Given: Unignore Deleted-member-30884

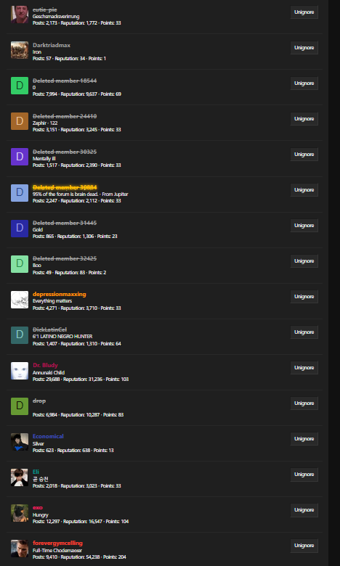Looking at the screenshot, I should [x=304, y=190].
